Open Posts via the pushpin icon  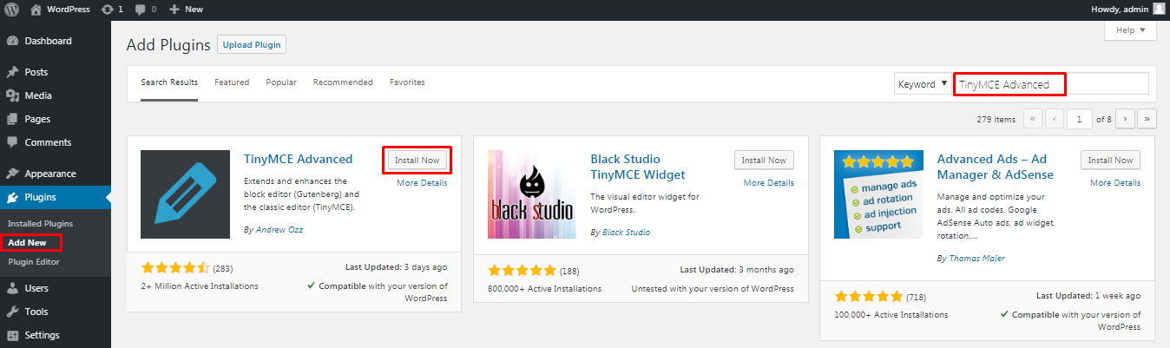[x=12, y=72]
